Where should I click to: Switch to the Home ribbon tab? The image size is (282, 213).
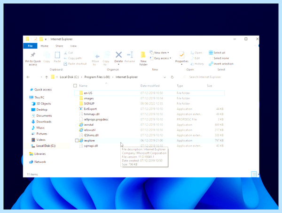pyautogui.click(x=45, y=46)
